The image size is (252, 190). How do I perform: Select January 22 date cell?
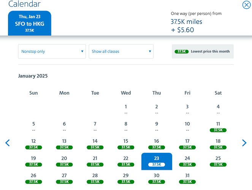click(126, 161)
